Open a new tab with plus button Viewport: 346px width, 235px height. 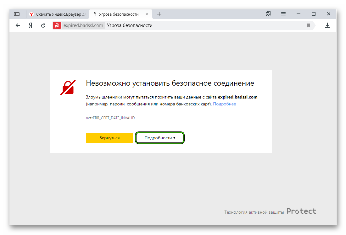pos(159,14)
